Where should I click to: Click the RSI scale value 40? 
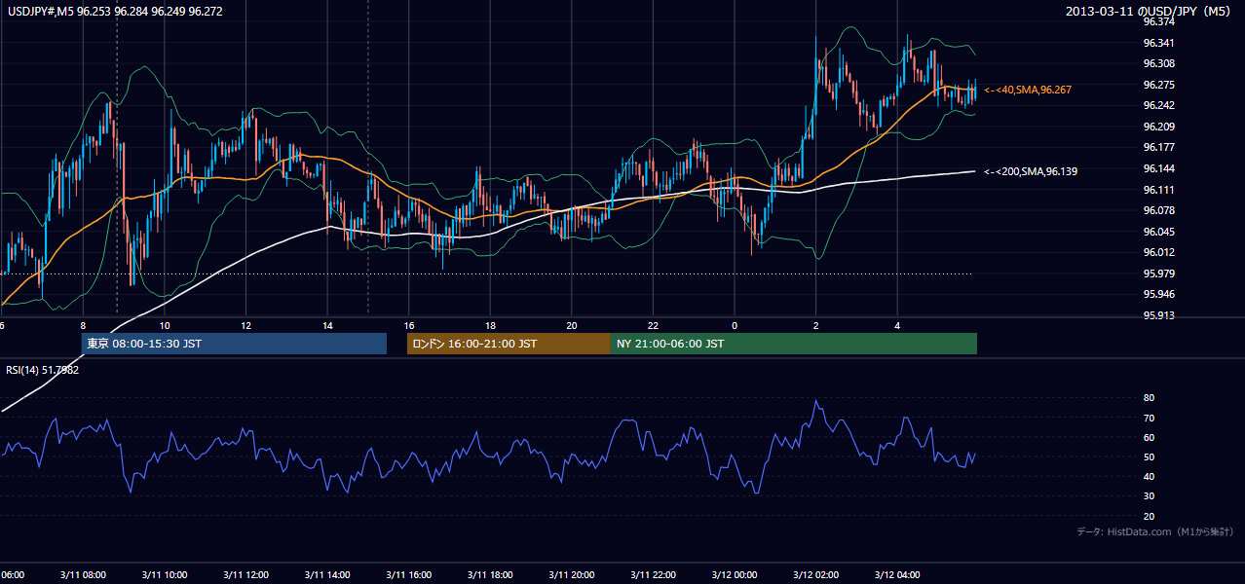tap(1149, 477)
